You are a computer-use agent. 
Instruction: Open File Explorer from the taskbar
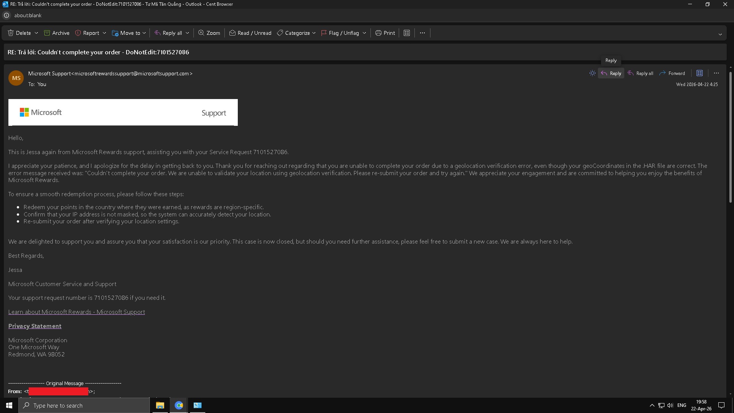click(160, 405)
